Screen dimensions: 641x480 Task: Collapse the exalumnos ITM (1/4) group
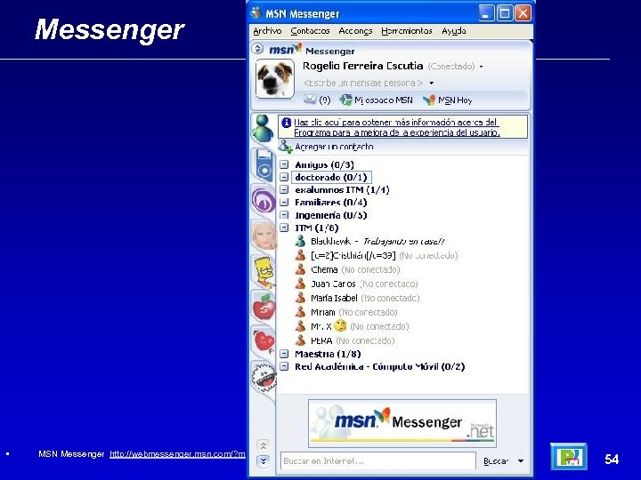[284, 190]
